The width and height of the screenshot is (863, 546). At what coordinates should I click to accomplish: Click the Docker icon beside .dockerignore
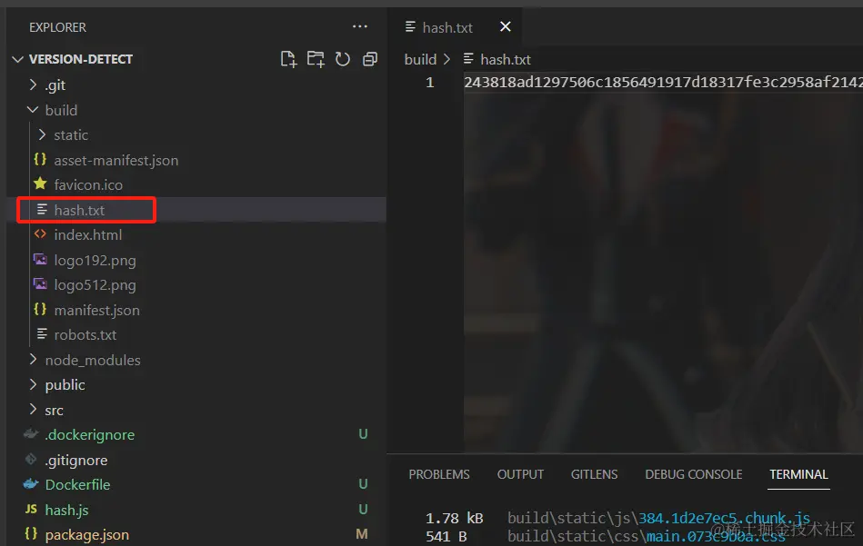31,434
